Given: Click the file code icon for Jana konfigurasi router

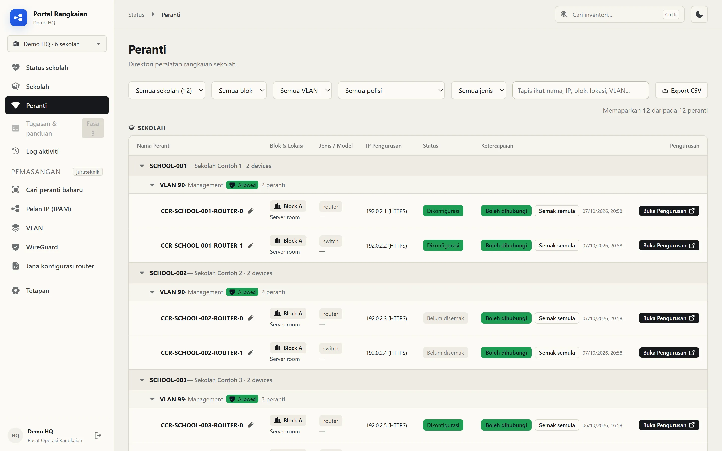Looking at the screenshot, I should click(16, 266).
